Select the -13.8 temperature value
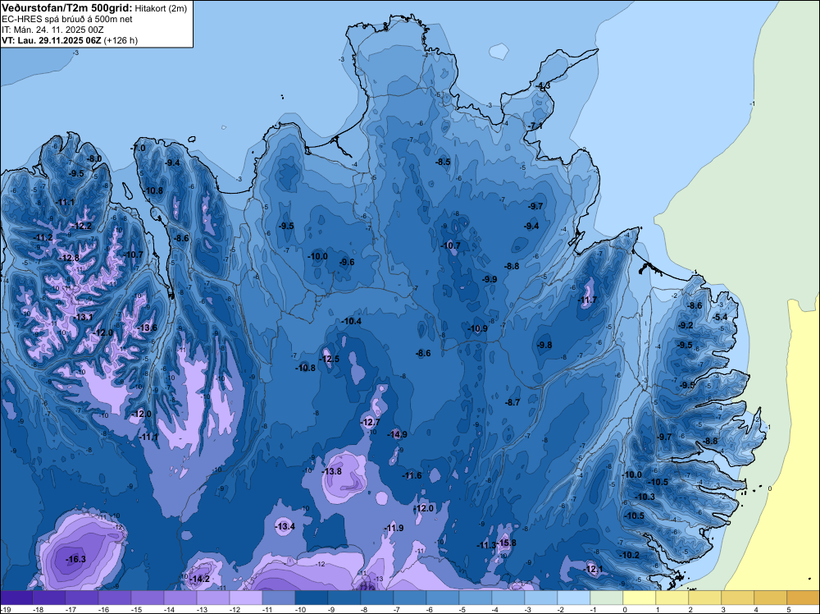Viewport: 820px width, 614px height. coord(332,472)
